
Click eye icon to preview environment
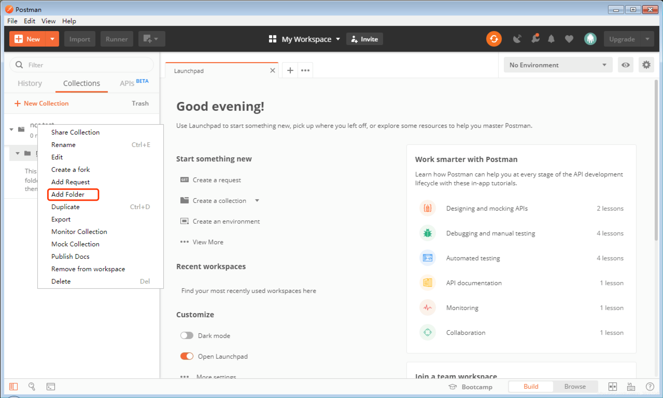click(626, 65)
